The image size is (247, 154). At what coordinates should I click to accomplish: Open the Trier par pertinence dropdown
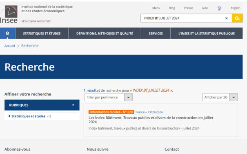click(109, 97)
